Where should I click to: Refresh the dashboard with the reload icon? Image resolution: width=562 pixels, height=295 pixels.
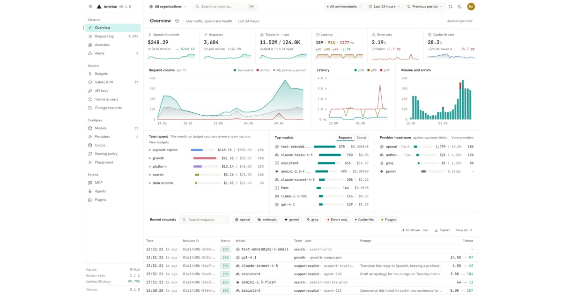[x=451, y=7]
